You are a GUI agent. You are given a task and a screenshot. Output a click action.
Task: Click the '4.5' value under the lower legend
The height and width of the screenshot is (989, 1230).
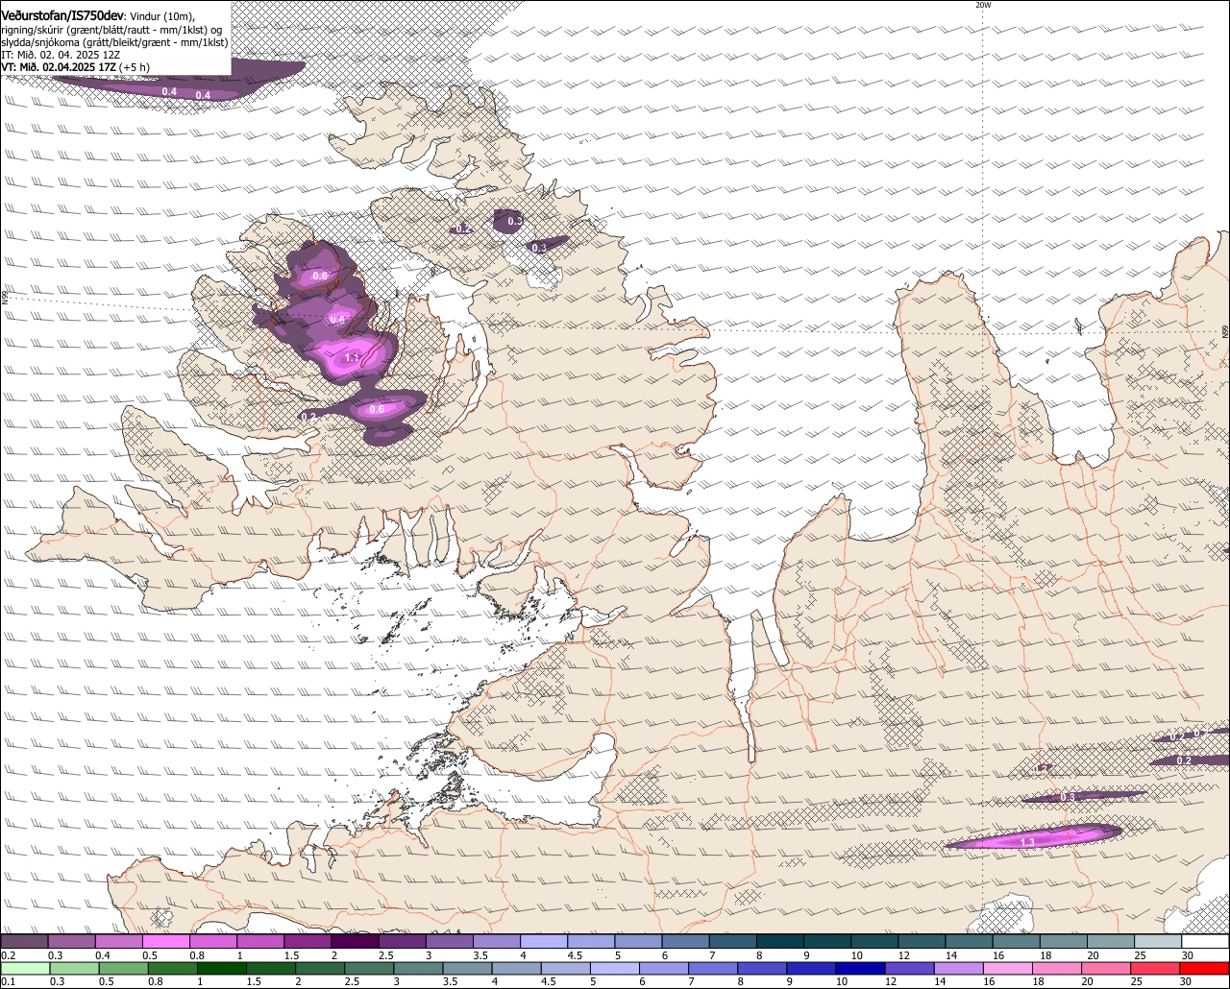548,981
